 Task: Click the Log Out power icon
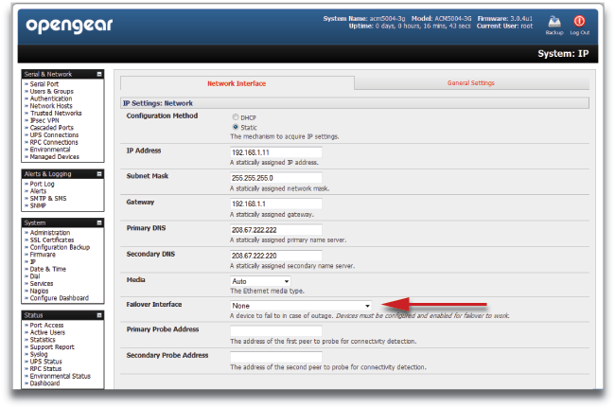pyautogui.click(x=579, y=19)
